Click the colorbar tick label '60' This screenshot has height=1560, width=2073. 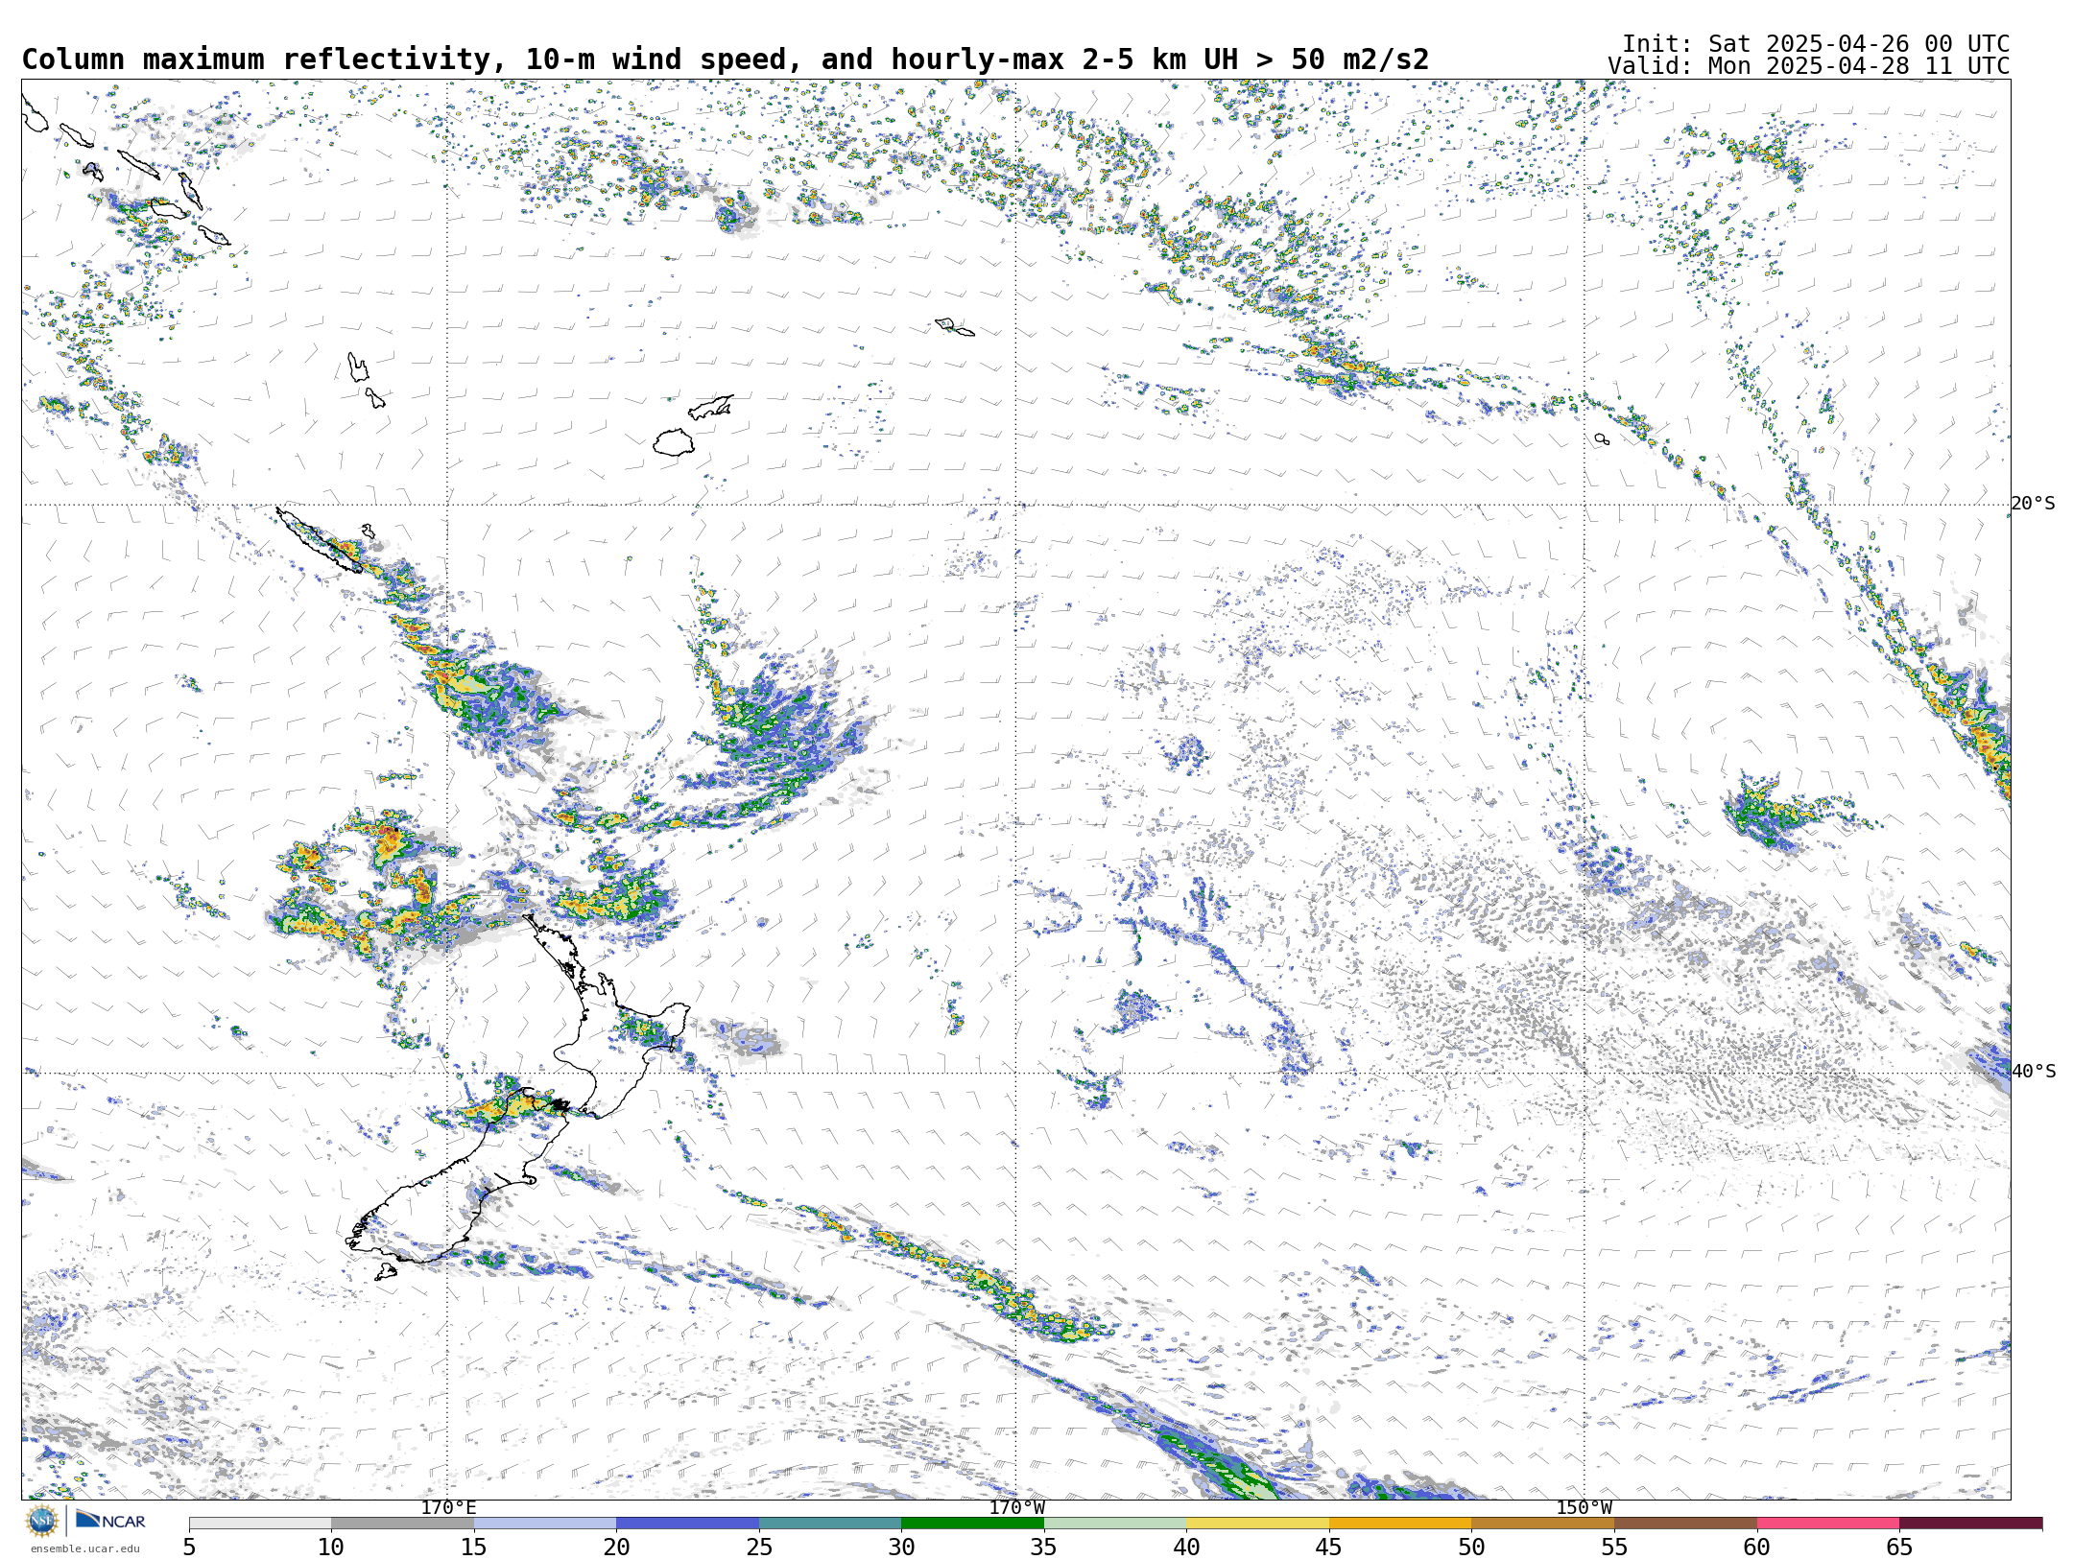click(x=1757, y=1547)
